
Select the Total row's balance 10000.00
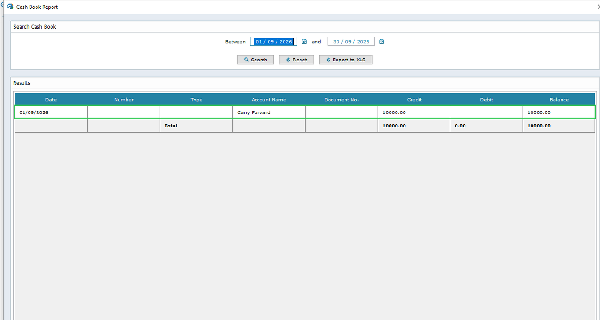559,126
